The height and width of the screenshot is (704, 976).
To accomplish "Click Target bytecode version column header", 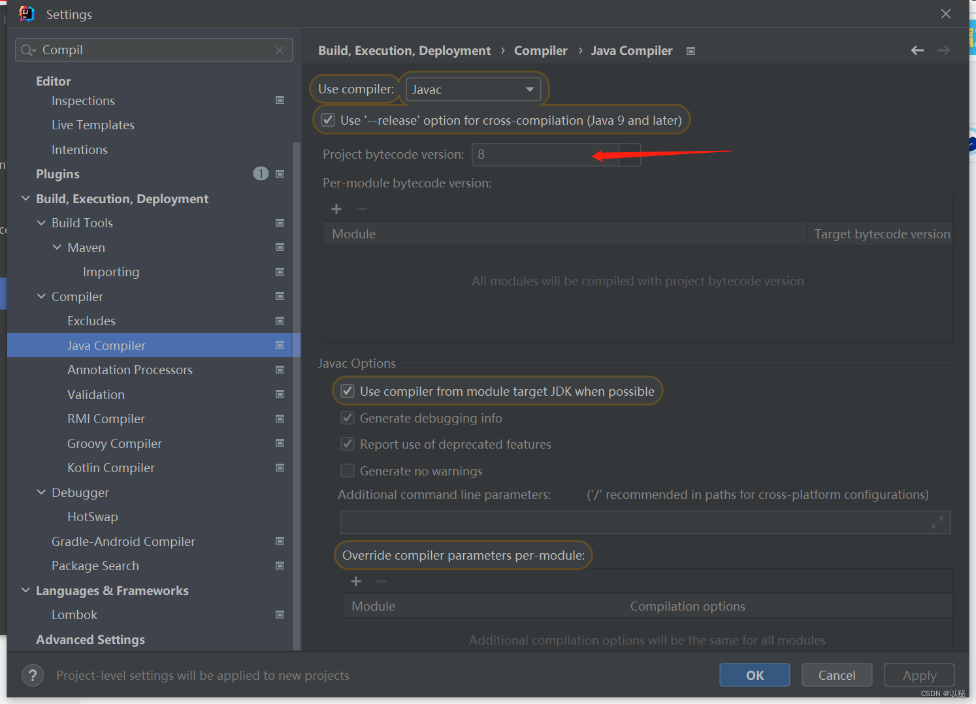I will [882, 234].
